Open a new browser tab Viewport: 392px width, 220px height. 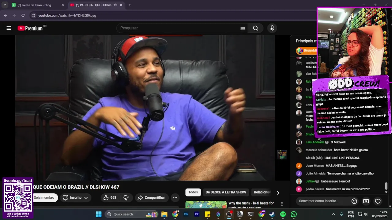[130, 5]
